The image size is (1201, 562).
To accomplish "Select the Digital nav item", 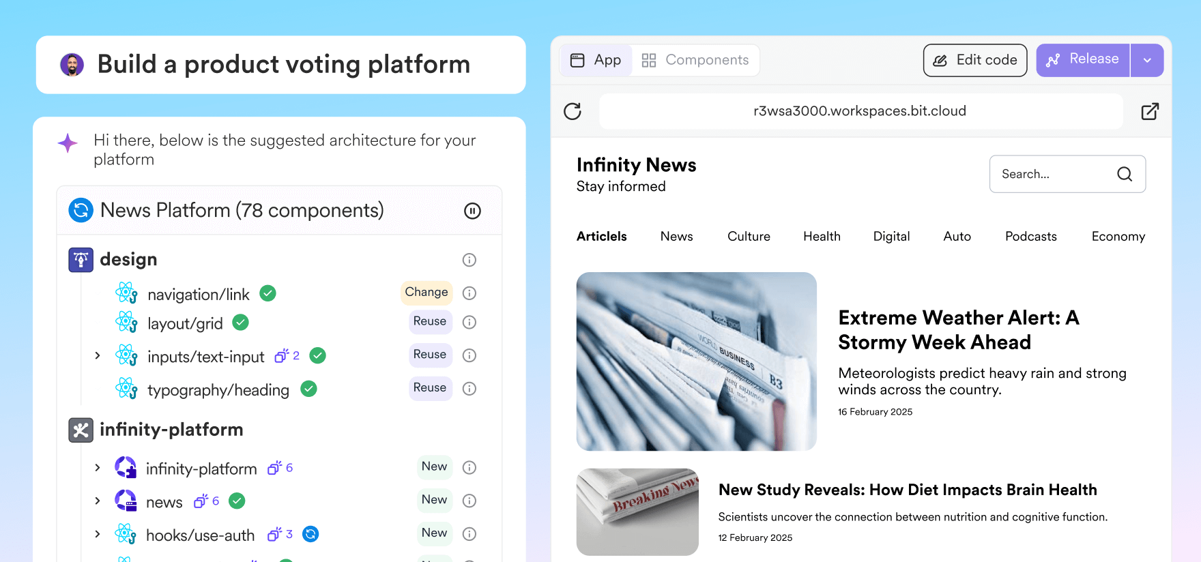I will point(891,237).
